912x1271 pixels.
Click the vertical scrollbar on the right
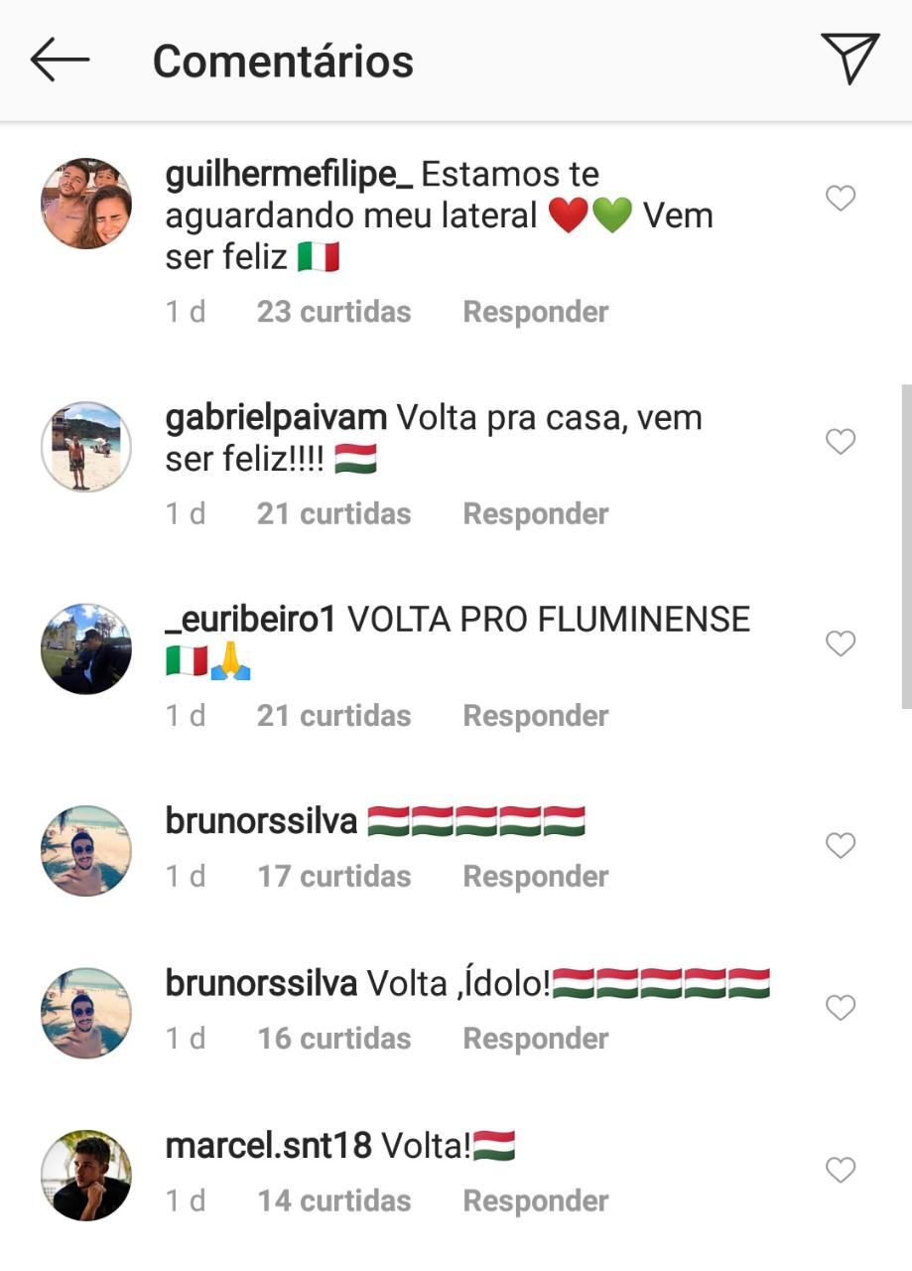905,546
